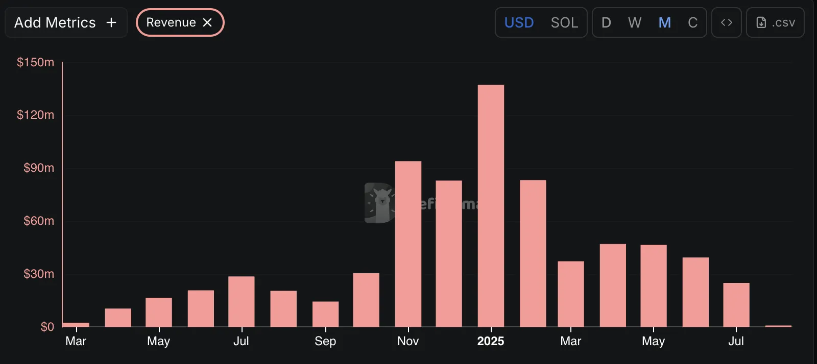The image size is (817, 364).
Task: Click the $150m y-axis label
Action: (35, 62)
